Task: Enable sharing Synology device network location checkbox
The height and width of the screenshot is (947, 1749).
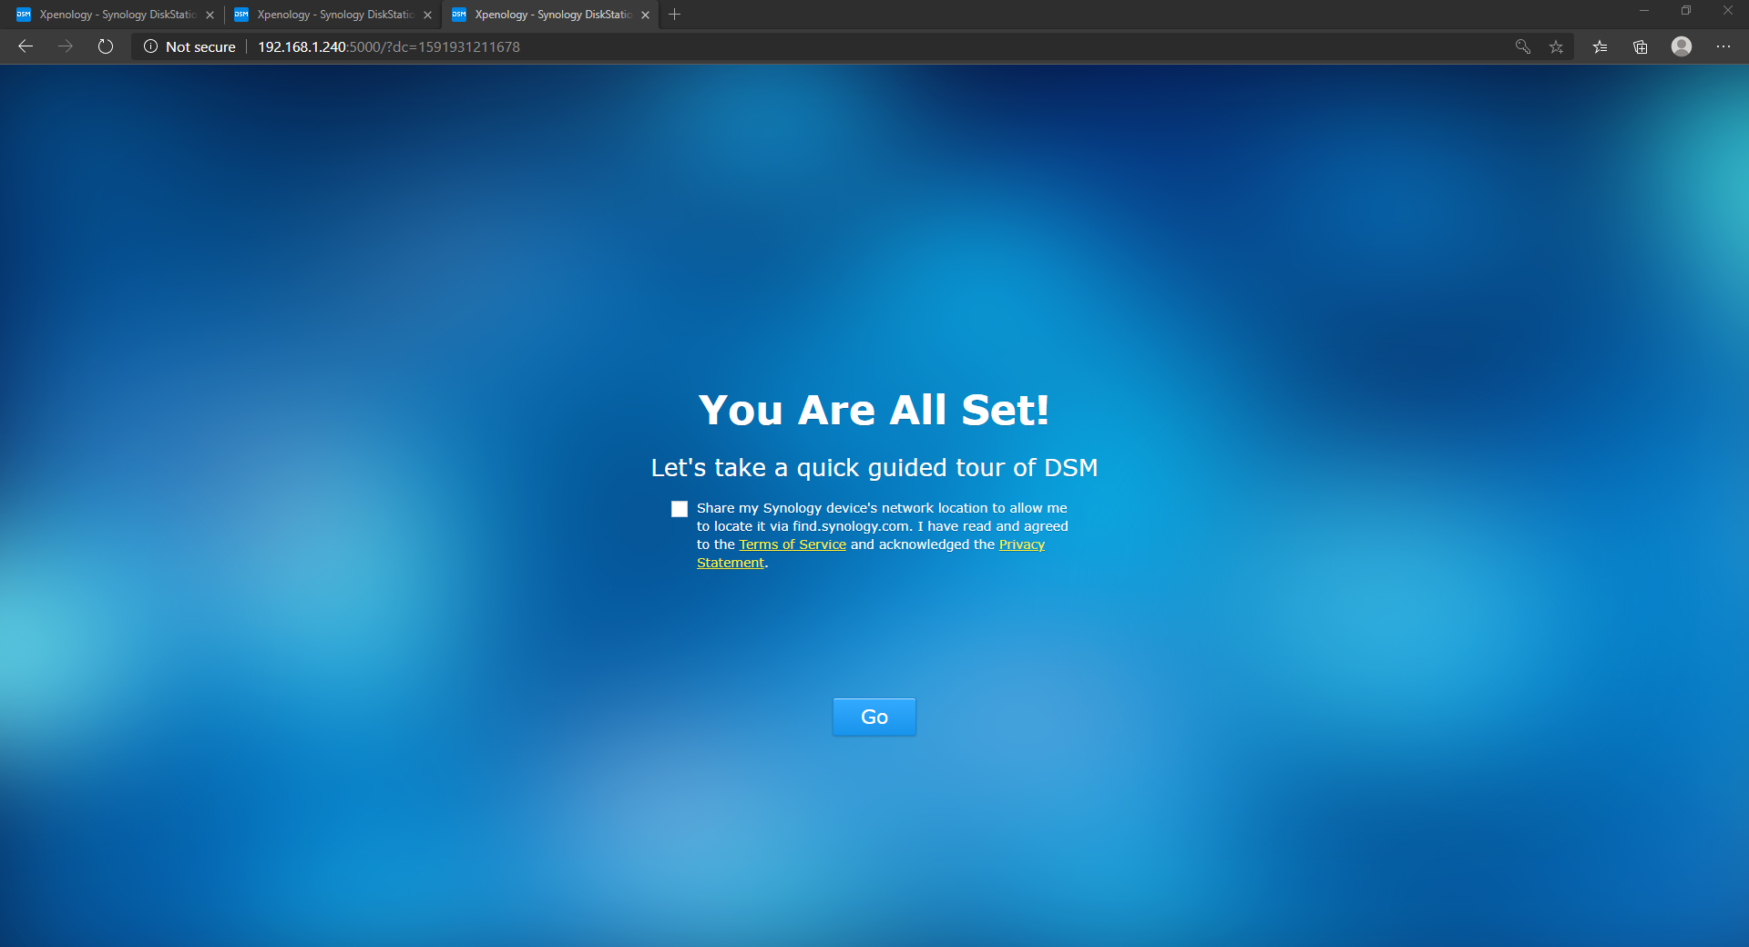Action: point(680,509)
